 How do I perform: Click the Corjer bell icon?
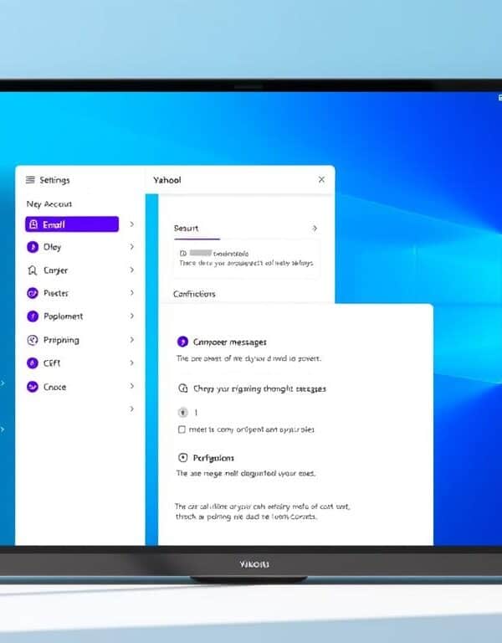(33, 270)
